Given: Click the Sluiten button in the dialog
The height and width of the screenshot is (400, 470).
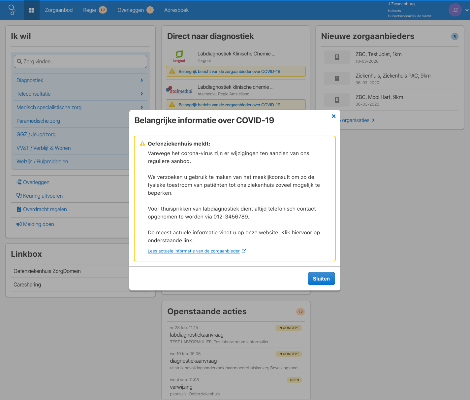Looking at the screenshot, I should coord(321,278).
